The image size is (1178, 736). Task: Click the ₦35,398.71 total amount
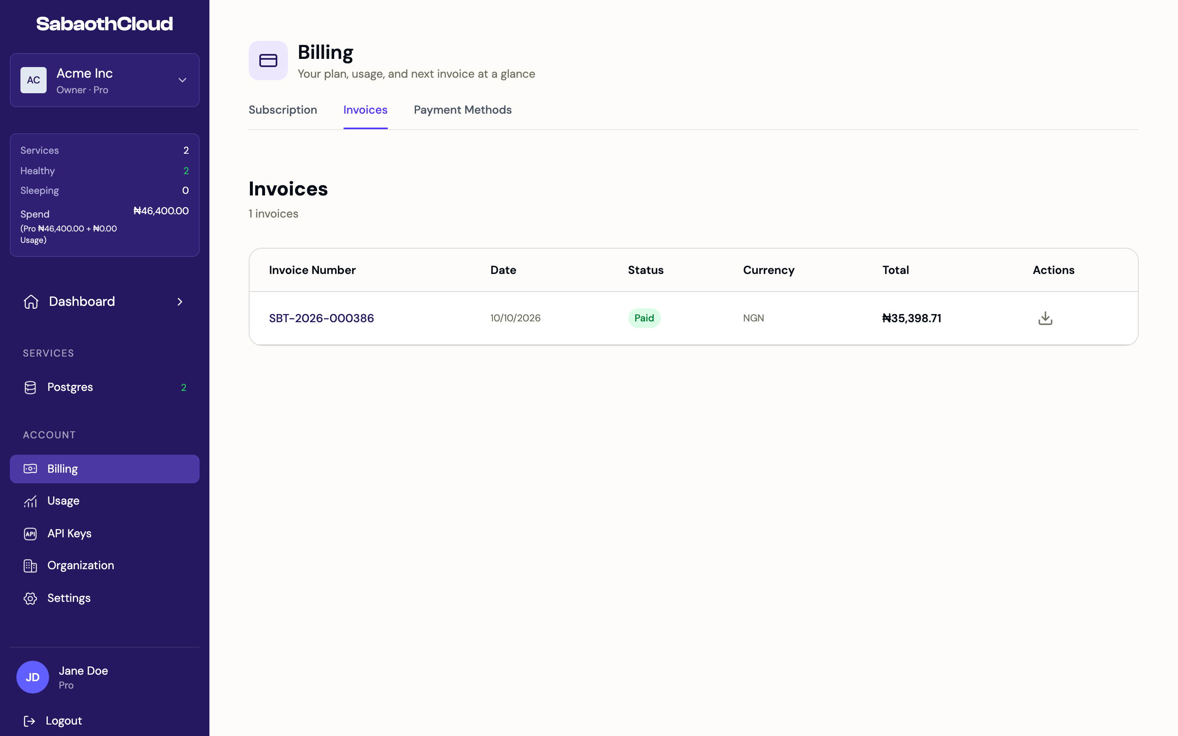coord(912,319)
